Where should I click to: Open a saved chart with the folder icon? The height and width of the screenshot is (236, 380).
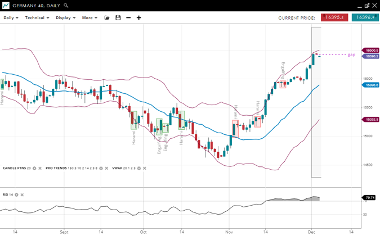click(x=107, y=18)
